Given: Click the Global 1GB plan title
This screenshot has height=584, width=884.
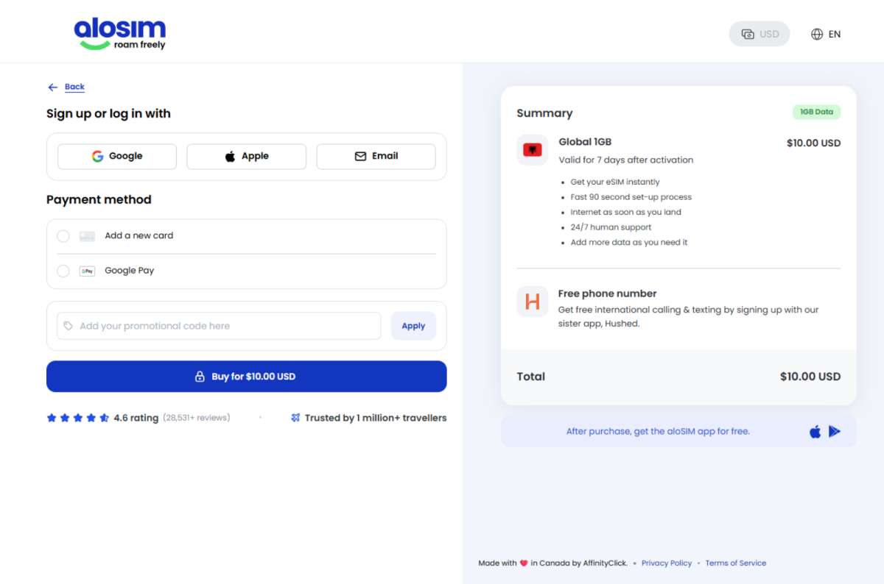Looking at the screenshot, I should click(585, 142).
